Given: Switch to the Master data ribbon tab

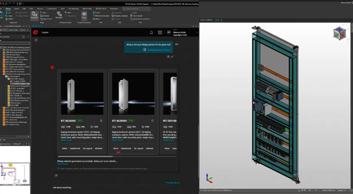Looking at the screenshot, I should point(87,9).
